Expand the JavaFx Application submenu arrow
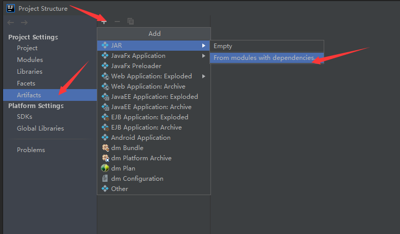400x234 pixels. tap(203, 56)
